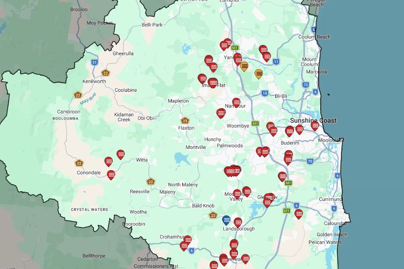The image size is (404, 269).
Task: Click the Bellthorpe label
Action: click(94, 256)
